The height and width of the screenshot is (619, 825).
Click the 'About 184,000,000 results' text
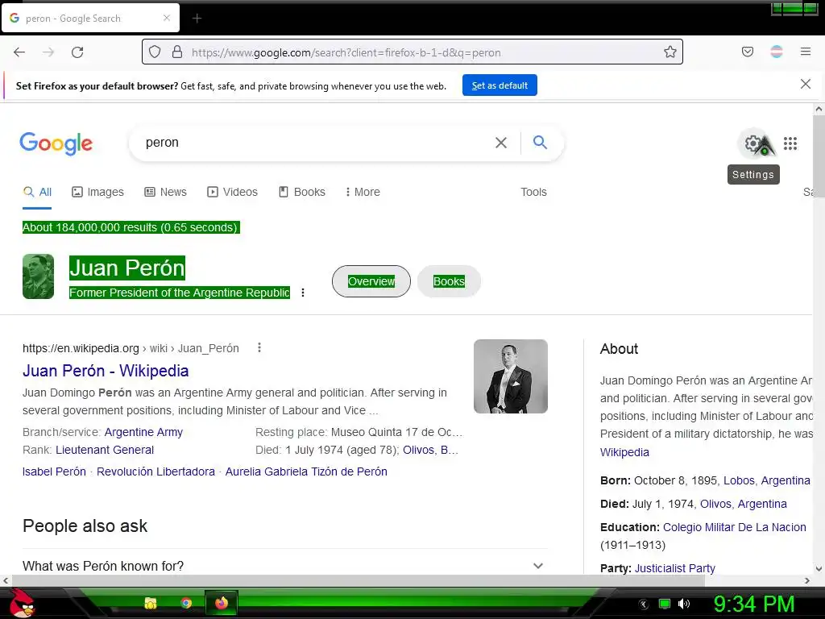pos(131,227)
